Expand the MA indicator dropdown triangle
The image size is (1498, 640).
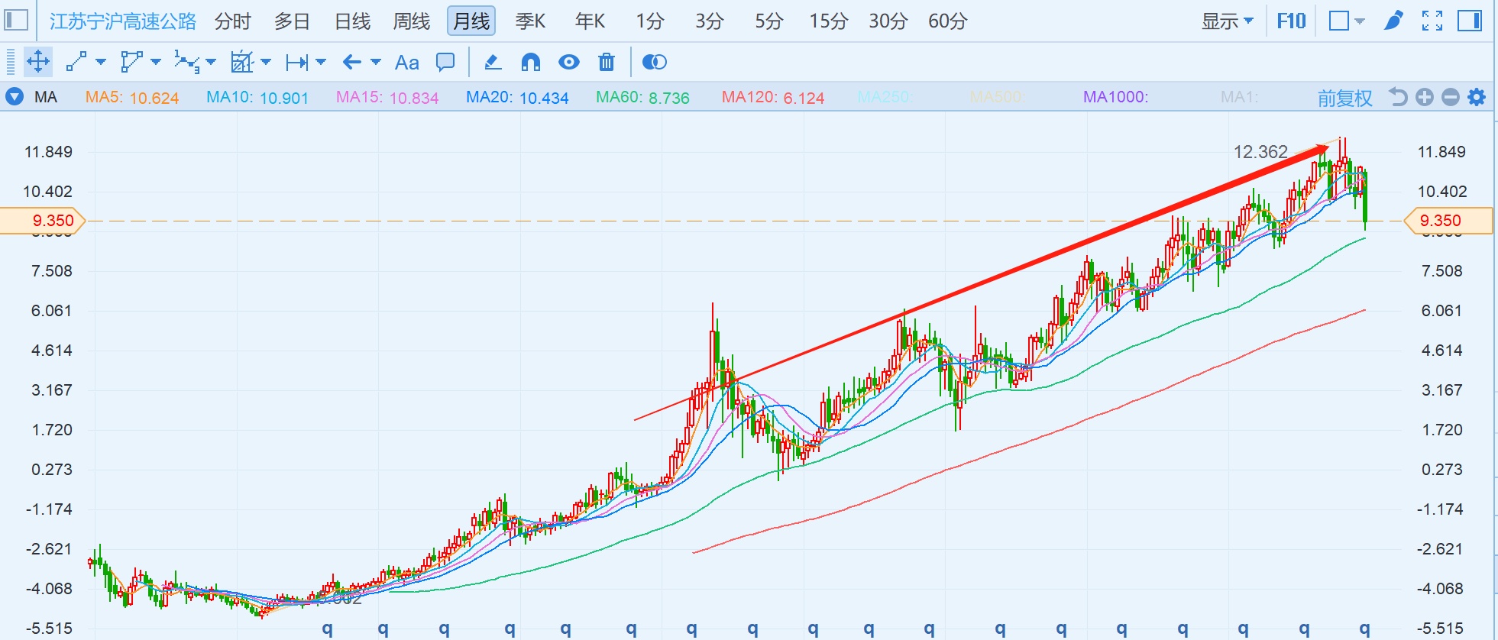14,97
